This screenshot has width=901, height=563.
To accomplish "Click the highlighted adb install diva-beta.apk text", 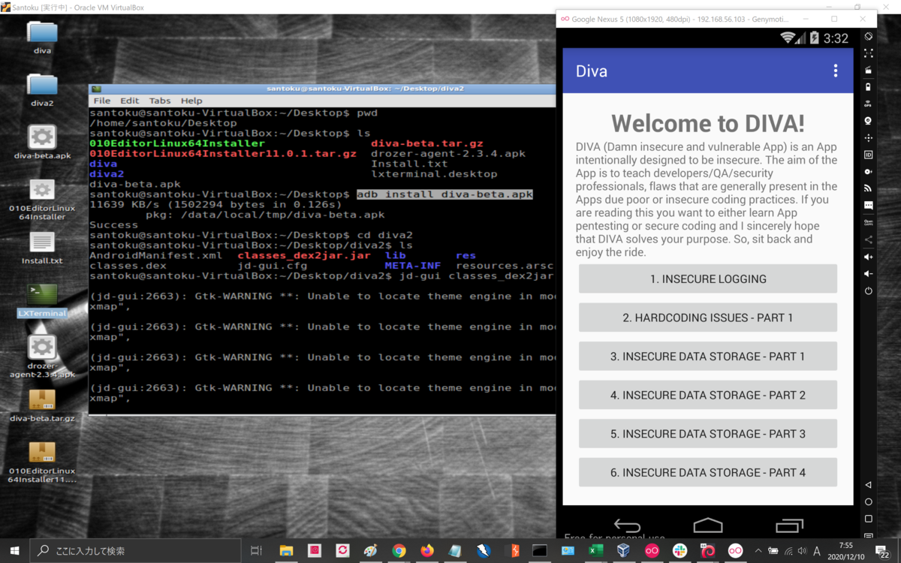I will (444, 194).
